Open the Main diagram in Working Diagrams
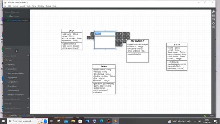The image size is (220, 124). point(13,16)
